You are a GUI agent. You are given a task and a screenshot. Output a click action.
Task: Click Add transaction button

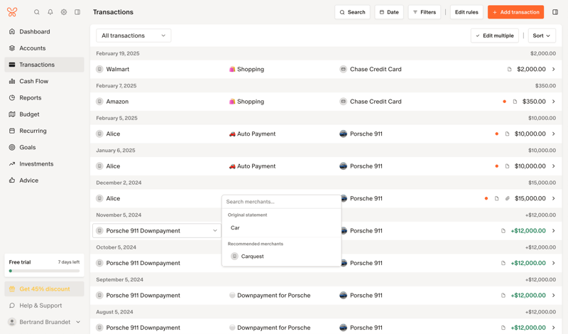(x=516, y=12)
